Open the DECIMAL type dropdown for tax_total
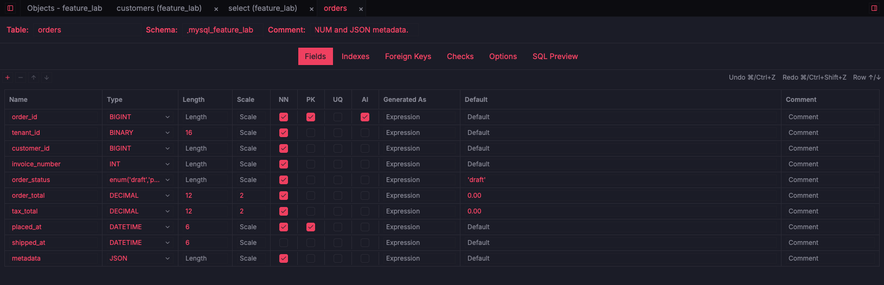Viewport: 884px width, 285px height. click(140, 211)
